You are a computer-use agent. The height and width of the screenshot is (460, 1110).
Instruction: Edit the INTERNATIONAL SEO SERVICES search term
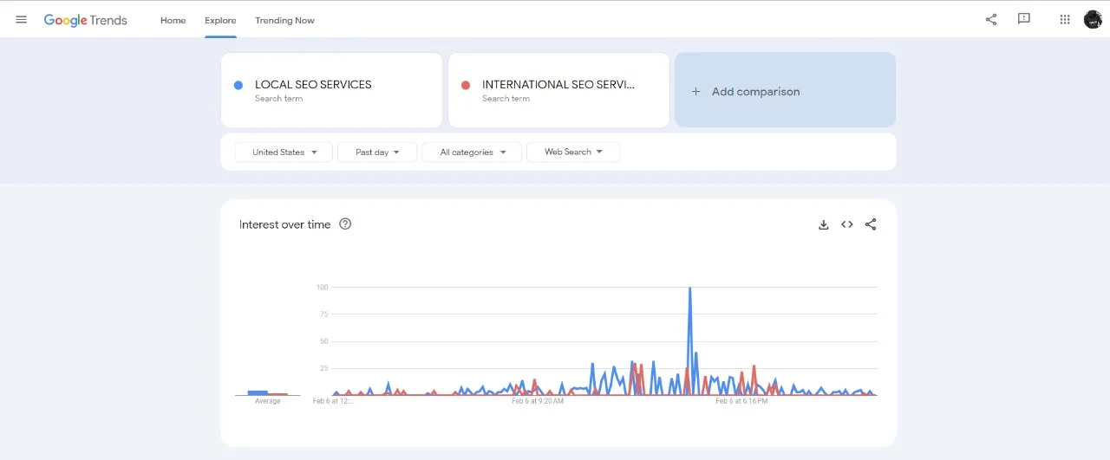(x=558, y=90)
